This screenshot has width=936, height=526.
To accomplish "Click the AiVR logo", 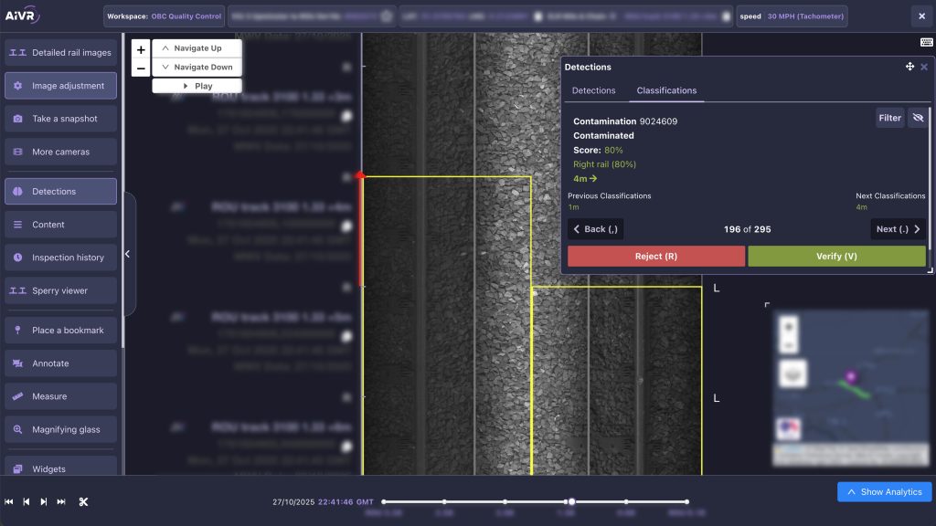I will (22, 16).
